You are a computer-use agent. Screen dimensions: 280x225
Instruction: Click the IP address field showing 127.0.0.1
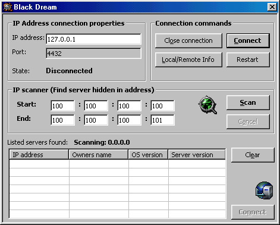(93, 39)
